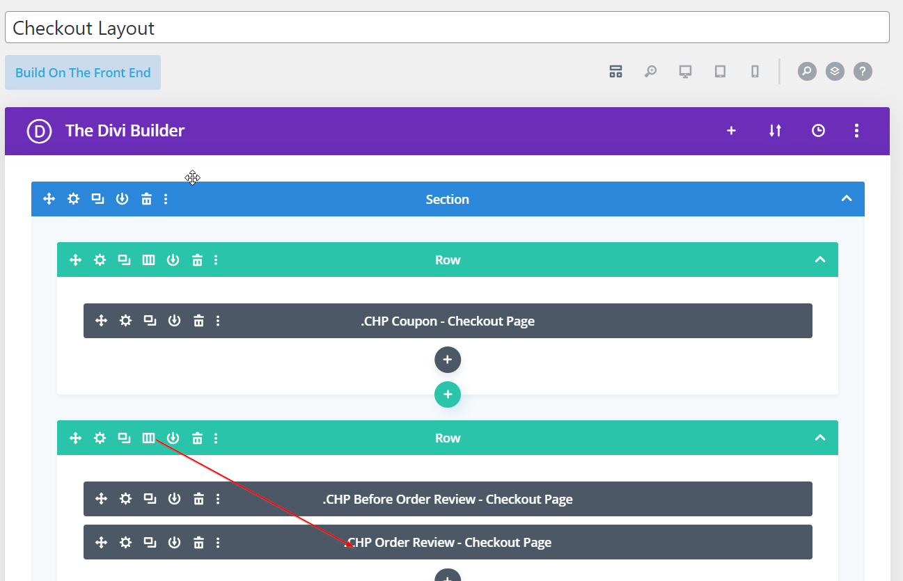
Task: Toggle power icon on CHP Order Review module
Action: pyautogui.click(x=174, y=543)
